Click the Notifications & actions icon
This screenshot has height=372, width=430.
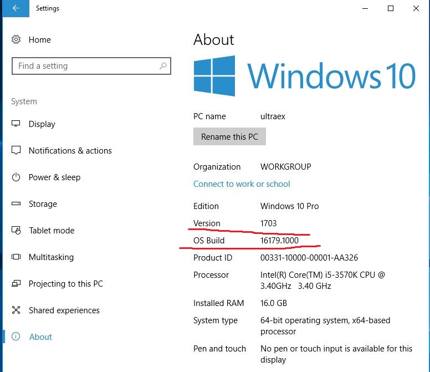(16, 150)
